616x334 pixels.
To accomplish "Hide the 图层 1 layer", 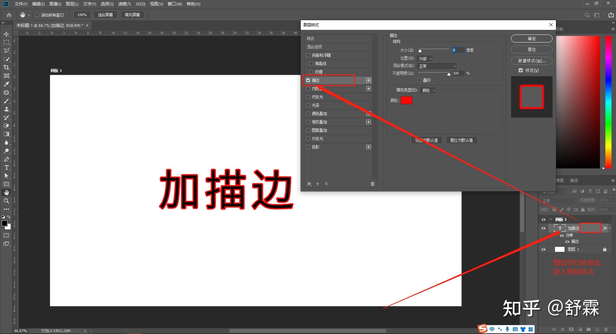I will [543, 249].
